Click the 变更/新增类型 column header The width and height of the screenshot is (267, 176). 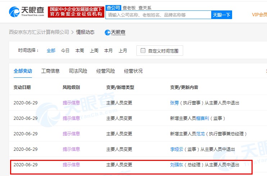[120, 87]
